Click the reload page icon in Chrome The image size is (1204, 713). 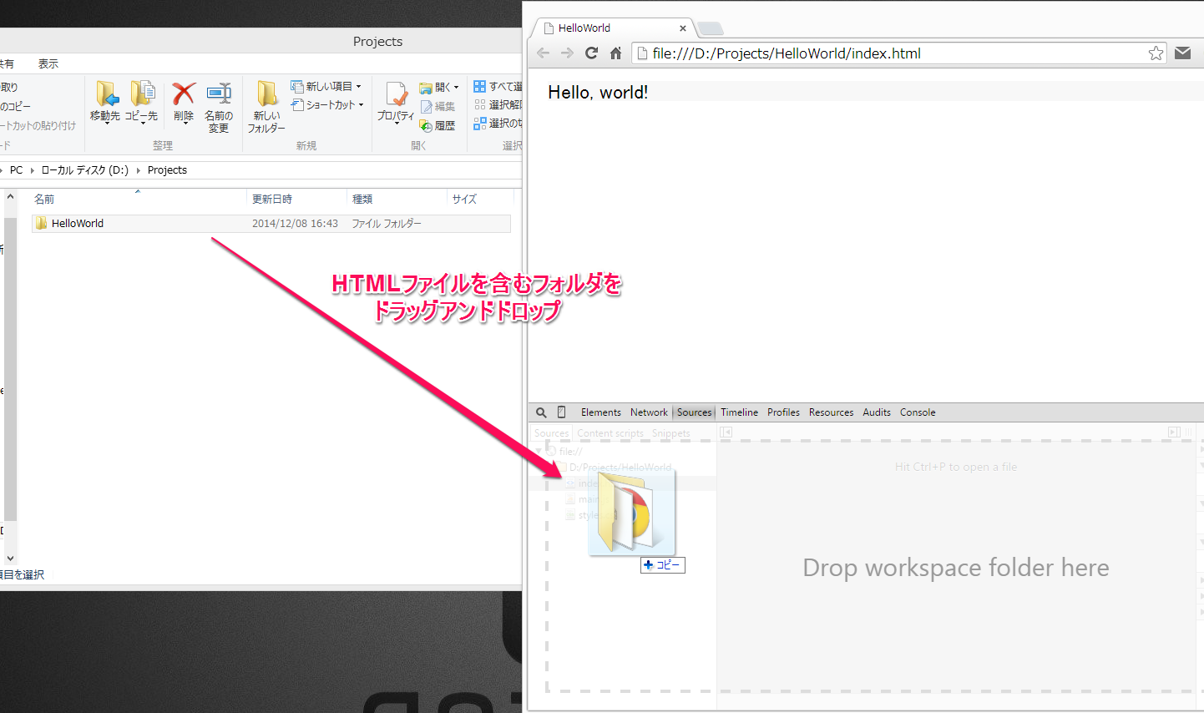click(591, 53)
